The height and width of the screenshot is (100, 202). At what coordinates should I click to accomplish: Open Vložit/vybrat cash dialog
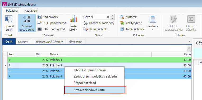pyautogui.click(x=131, y=23)
